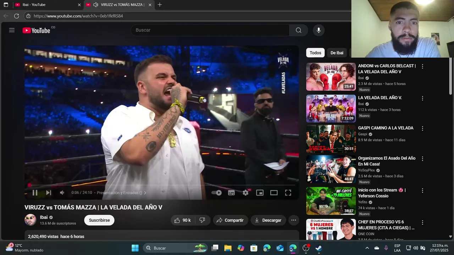Open Steam from taskbar
Viewport: 454px width, 255px height.
(x=319, y=248)
